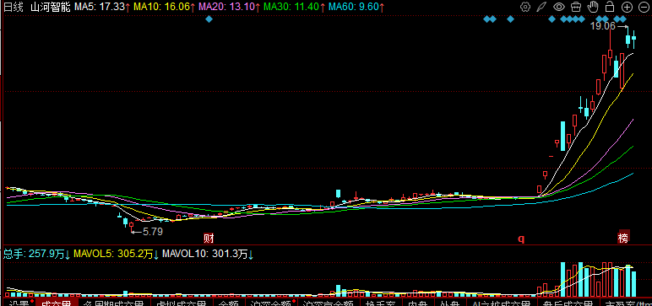The width and height of the screenshot is (652, 306).
Task: Switch to the 沪深京金额 tab
Action: [x=329, y=303]
